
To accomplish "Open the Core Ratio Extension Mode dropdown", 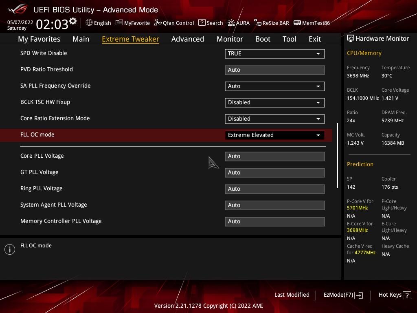I will coord(274,119).
